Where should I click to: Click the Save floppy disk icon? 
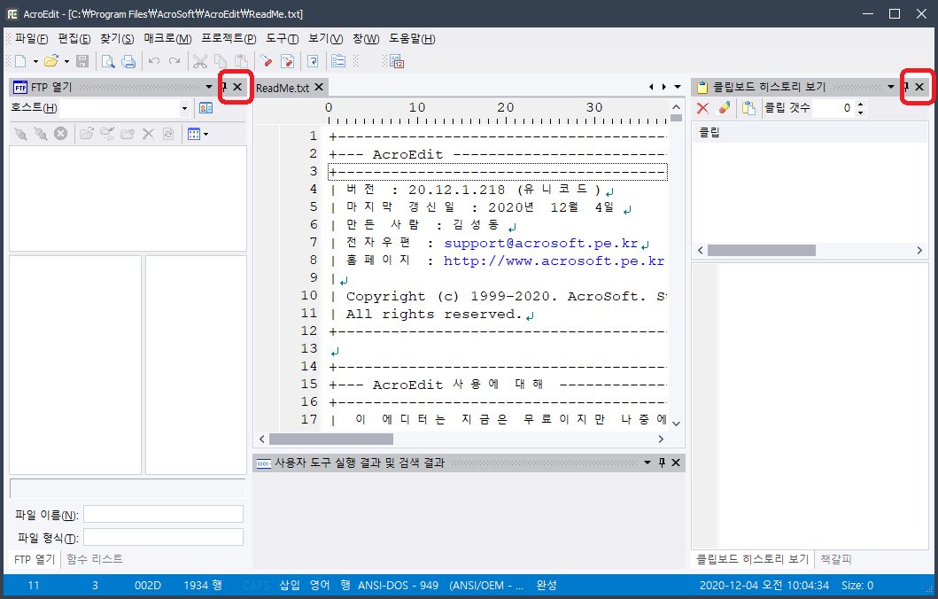point(82,61)
